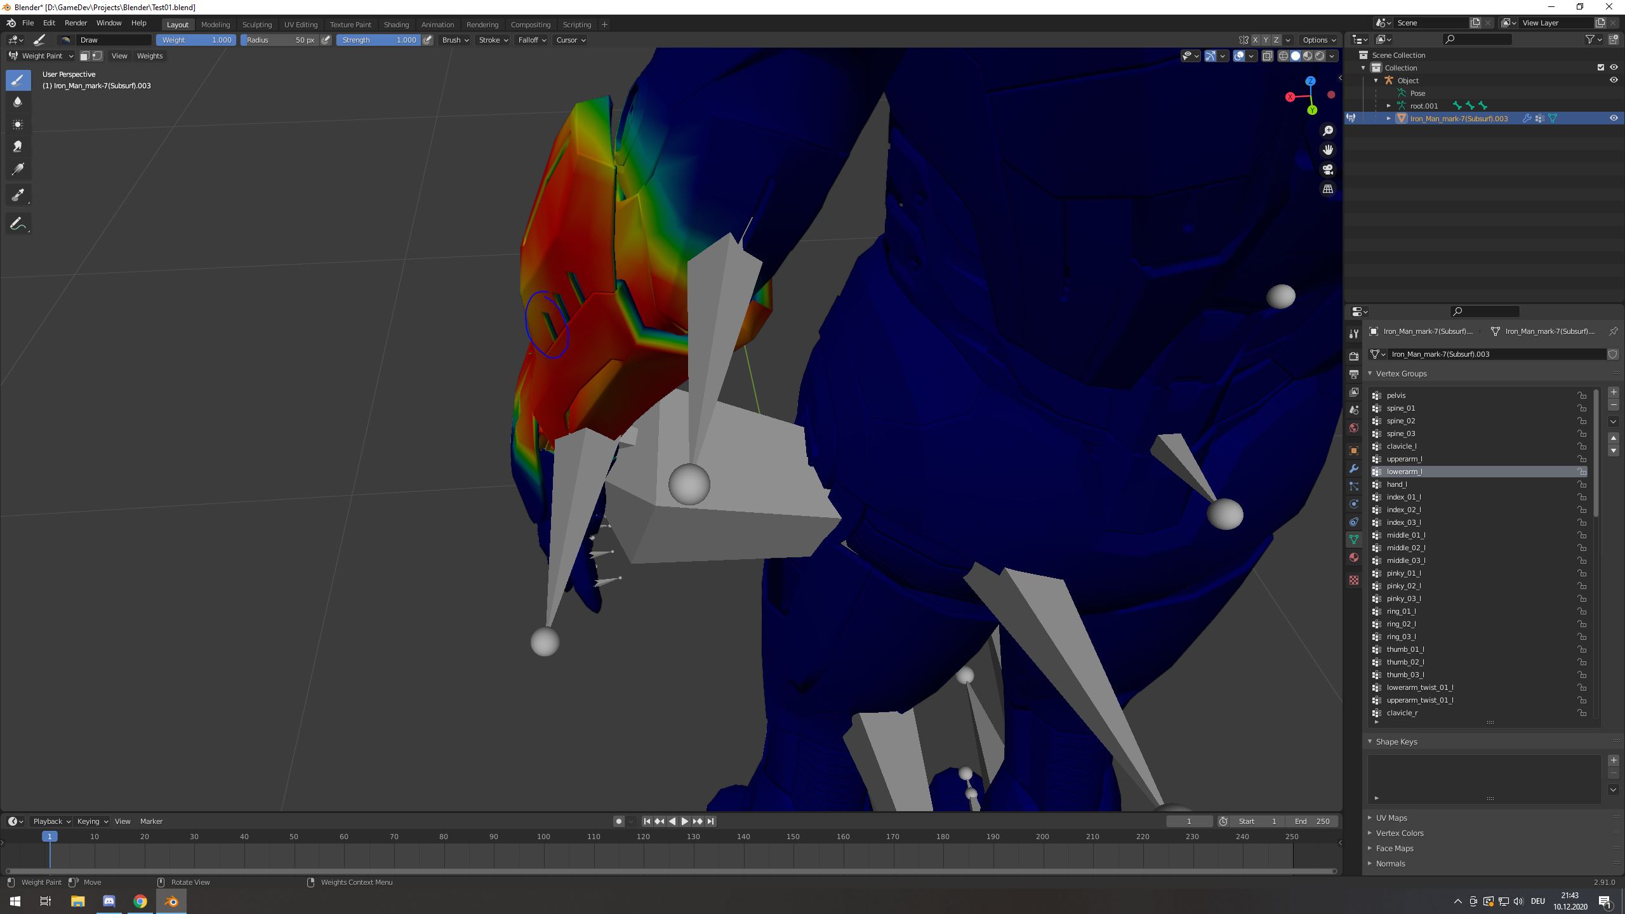
Task: Select the Average weight tool
Action: (18, 124)
